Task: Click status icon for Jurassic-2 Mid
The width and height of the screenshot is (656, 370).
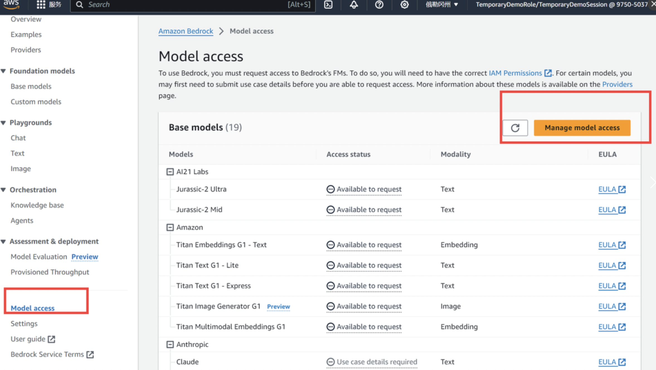Action: click(x=330, y=210)
